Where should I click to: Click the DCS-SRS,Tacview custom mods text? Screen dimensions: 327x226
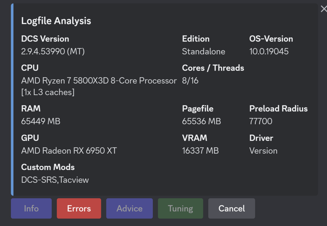pos(55,180)
